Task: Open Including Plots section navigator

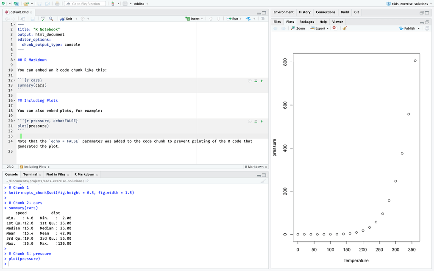Action: click(x=35, y=167)
